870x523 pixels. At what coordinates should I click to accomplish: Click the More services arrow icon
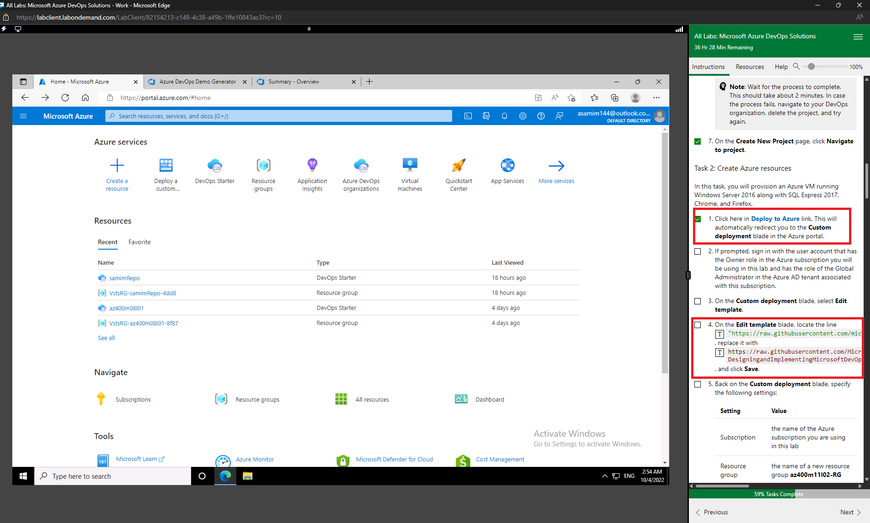pos(556,166)
